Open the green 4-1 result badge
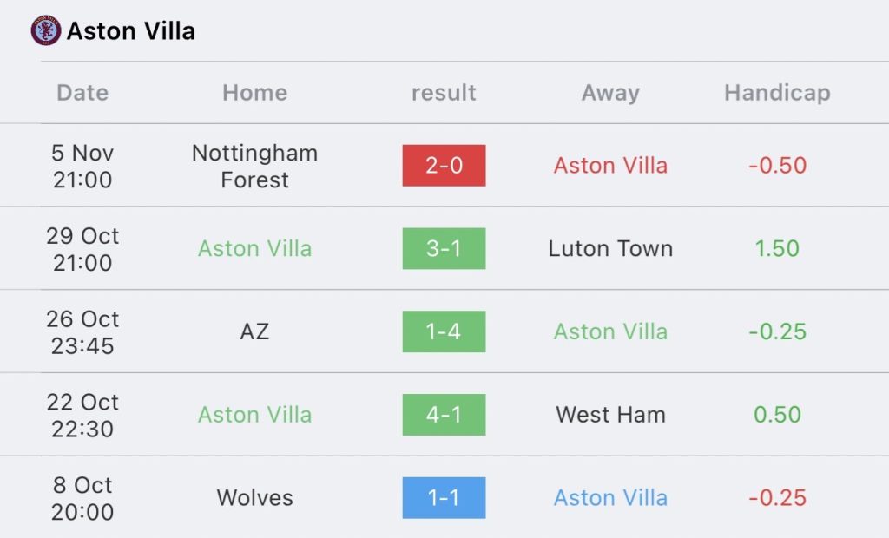Viewport: 889px width, 538px height. click(444, 415)
